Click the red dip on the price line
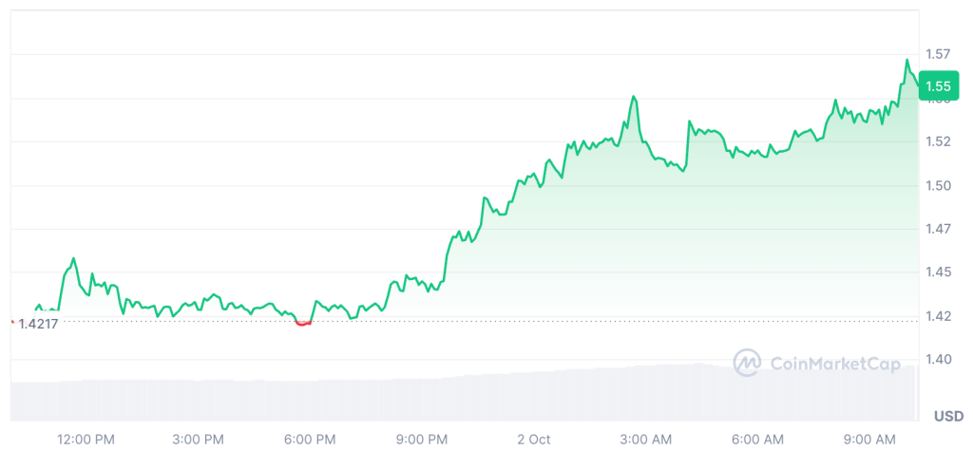973x450 pixels. [x=303, y=323]
